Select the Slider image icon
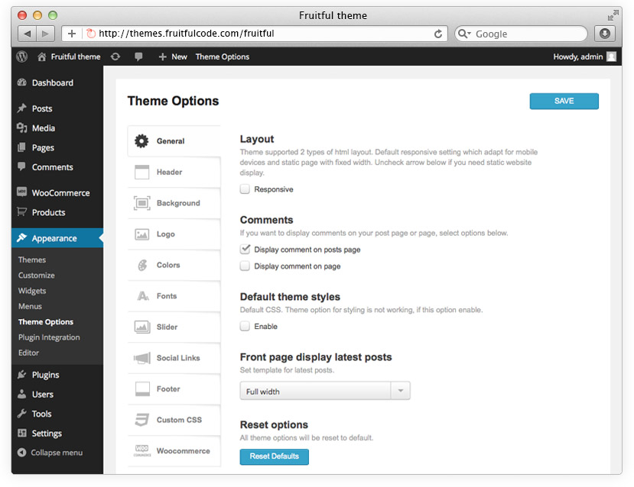Screen dimensions: 634x487 click(141, 327)
